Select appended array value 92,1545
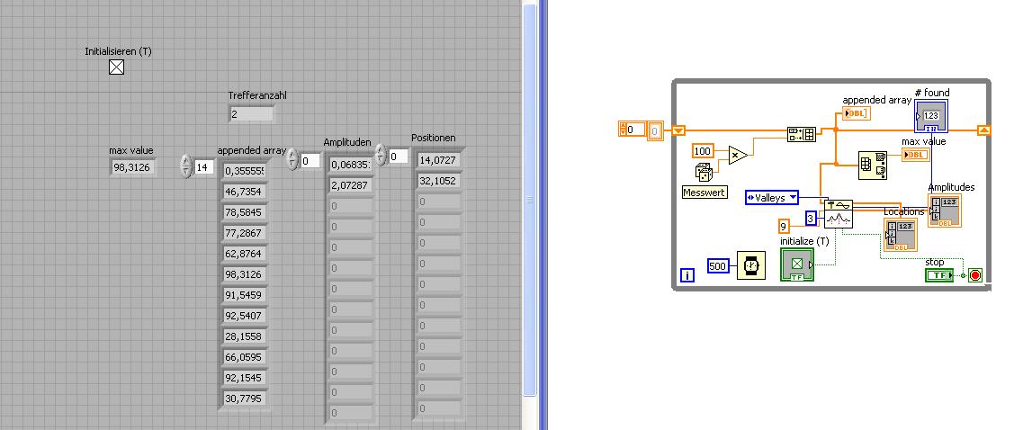The image size is (1023, 430). click(x=245, y=378)
